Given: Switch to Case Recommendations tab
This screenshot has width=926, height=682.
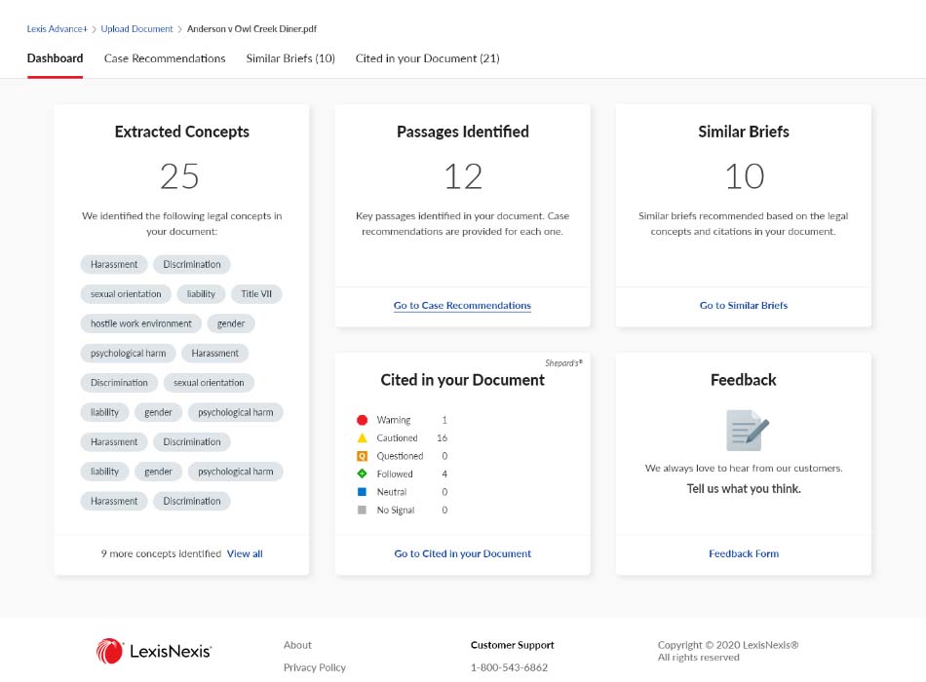Looking at the screenshot, I should tap(165, 58).
